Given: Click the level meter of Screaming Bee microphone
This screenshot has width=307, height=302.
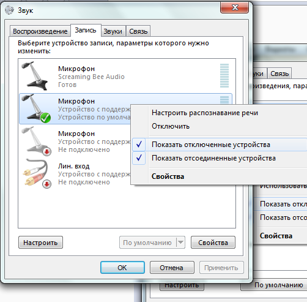Looking at the screenshot, I should (224, 75).
